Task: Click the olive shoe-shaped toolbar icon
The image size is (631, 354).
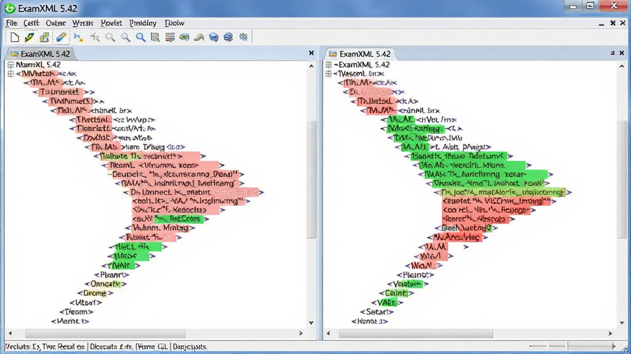Action: coord(199,37)
